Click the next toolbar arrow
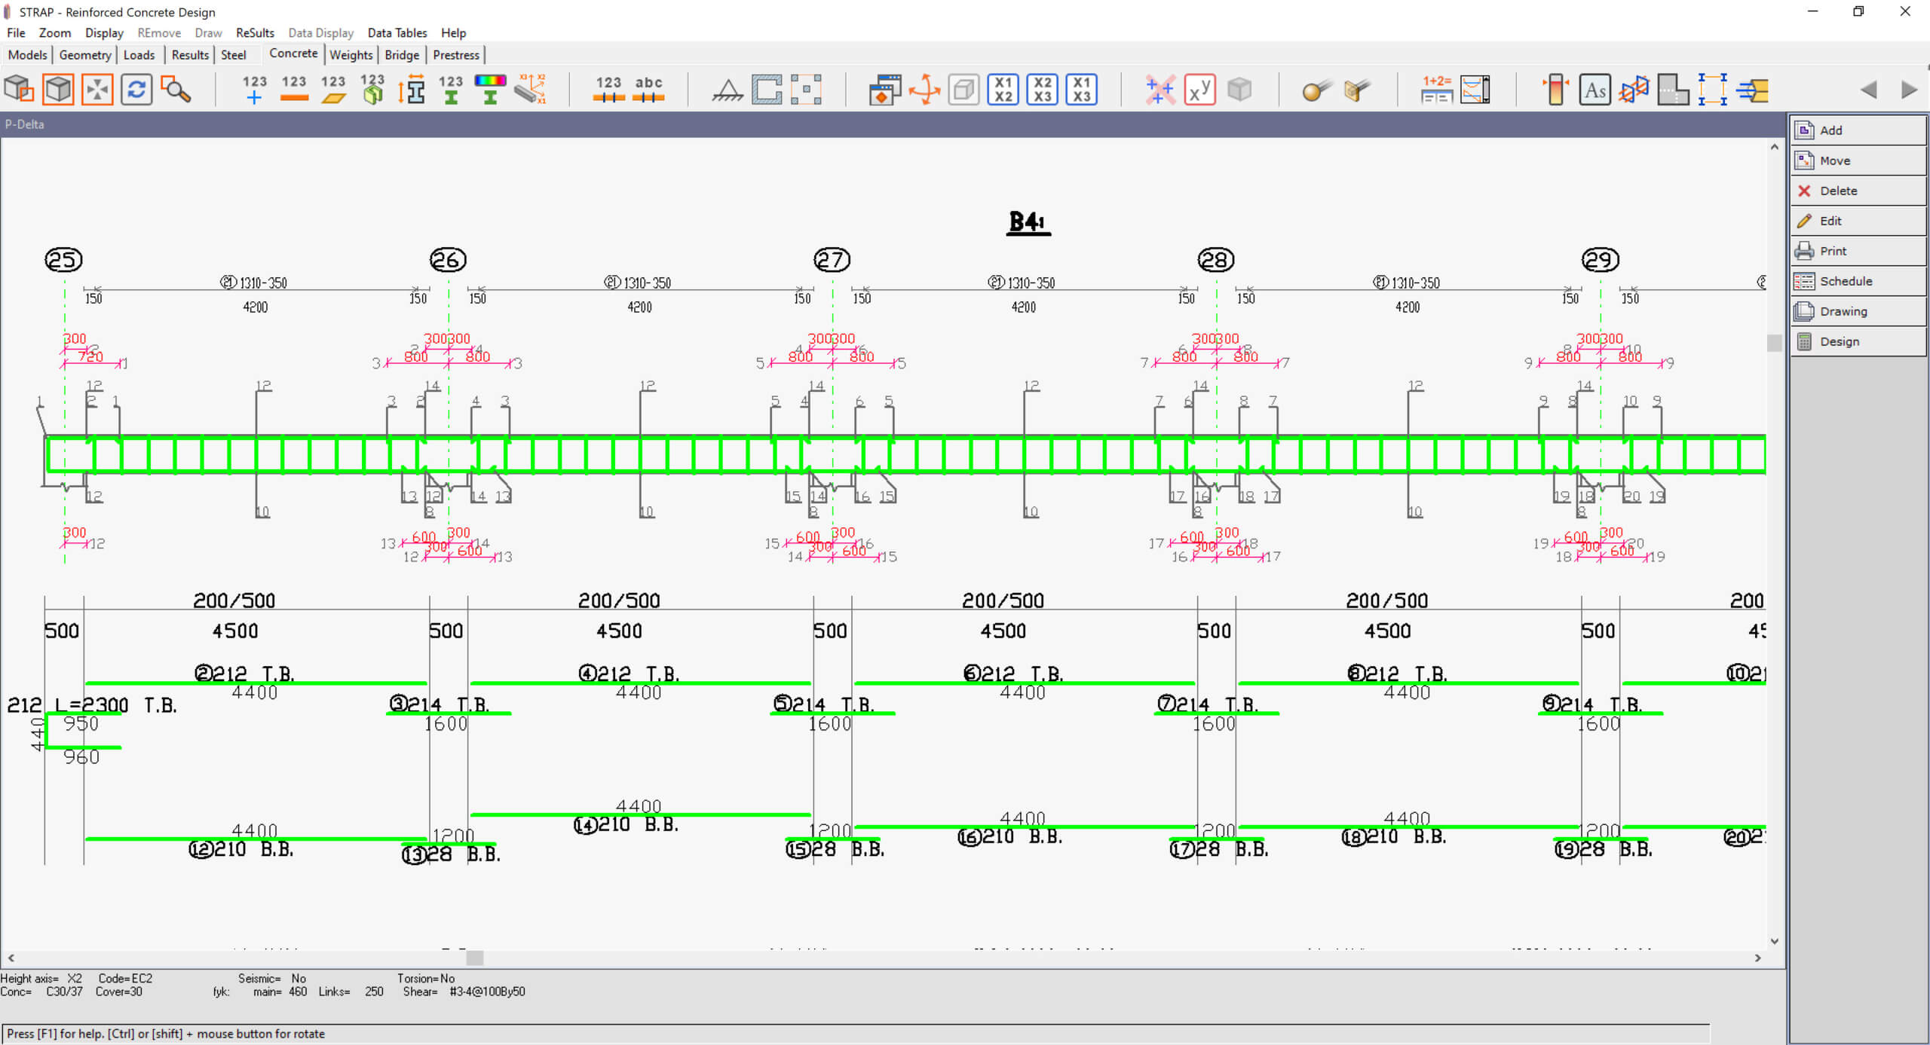The image size is (1930, 1045). click(x=1909, y=90)
